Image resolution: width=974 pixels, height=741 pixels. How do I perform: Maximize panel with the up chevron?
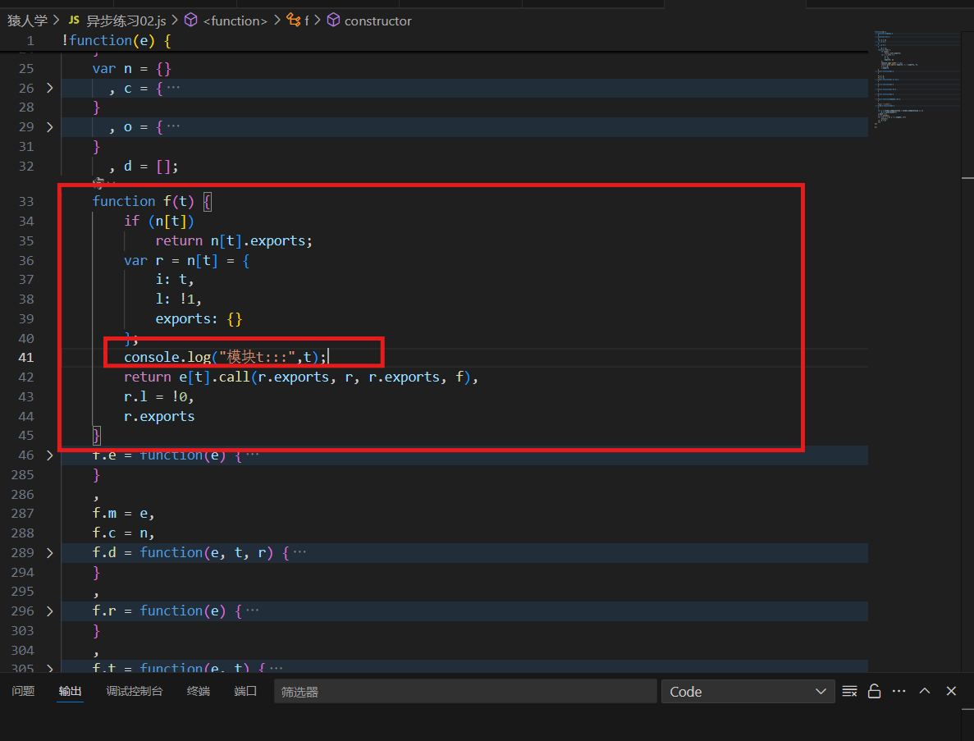click(x=924, y=691)
